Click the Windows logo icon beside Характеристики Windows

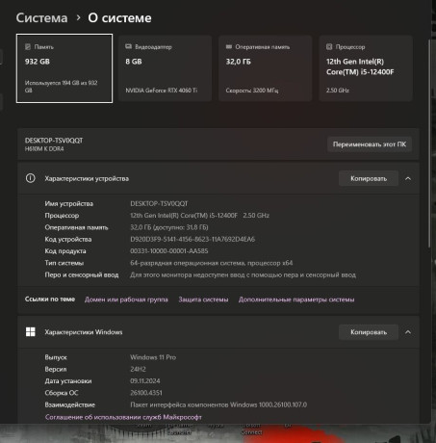pyautogui.click(x=31, y=331)
